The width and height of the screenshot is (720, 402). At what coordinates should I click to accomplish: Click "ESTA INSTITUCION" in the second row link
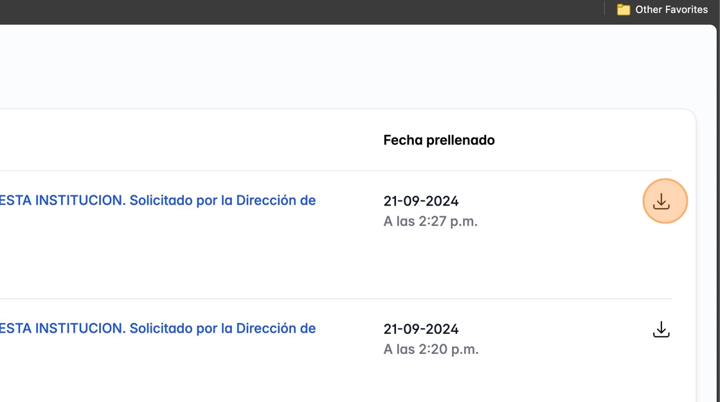[62, 329]
